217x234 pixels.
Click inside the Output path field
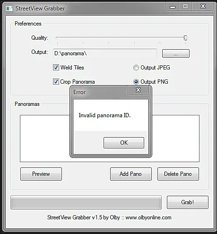105,53
